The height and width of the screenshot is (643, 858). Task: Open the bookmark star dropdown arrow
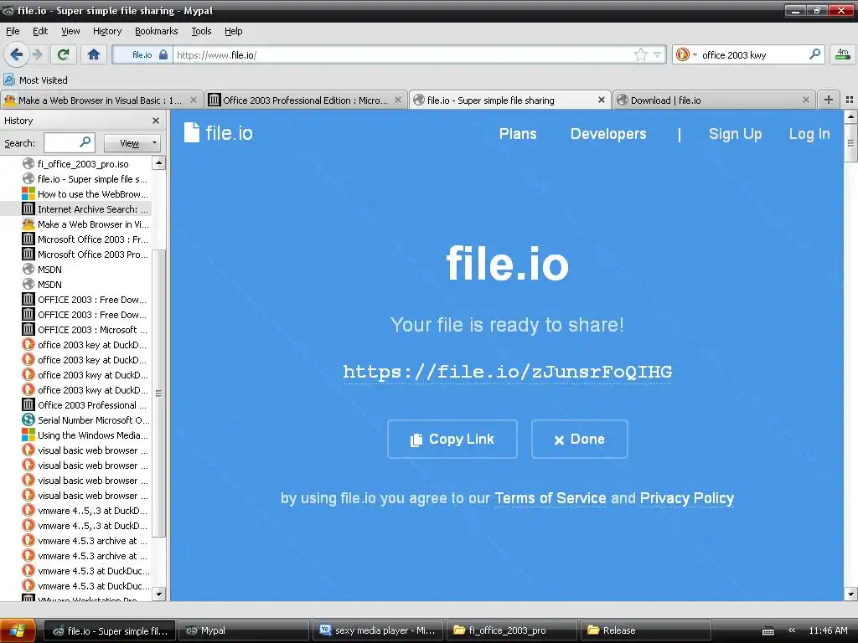pos(658,54)
